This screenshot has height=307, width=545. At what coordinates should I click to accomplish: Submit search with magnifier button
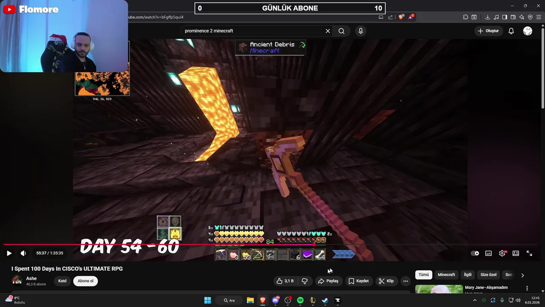[341, 31]
